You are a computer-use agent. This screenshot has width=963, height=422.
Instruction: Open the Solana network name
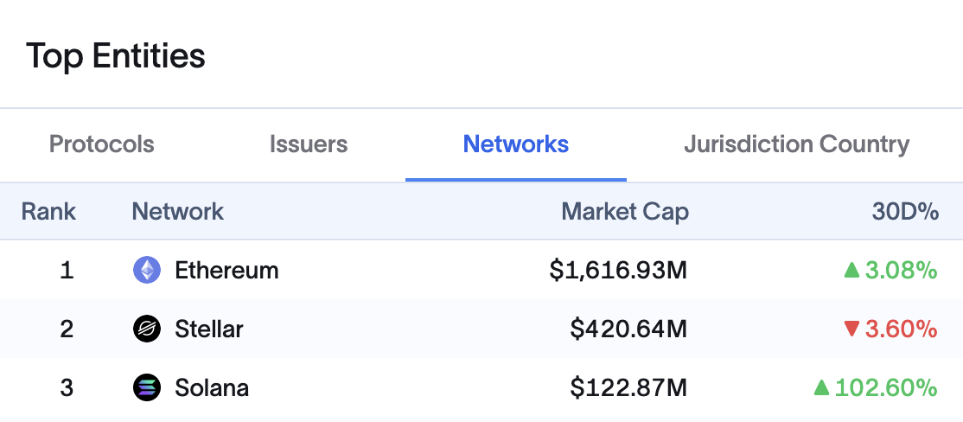click(212, 388)
